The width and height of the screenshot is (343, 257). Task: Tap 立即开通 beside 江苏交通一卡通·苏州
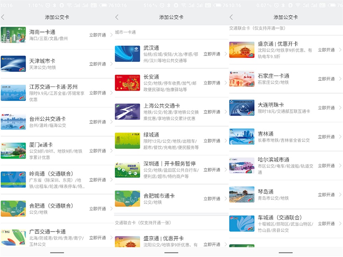coord(98,93)
